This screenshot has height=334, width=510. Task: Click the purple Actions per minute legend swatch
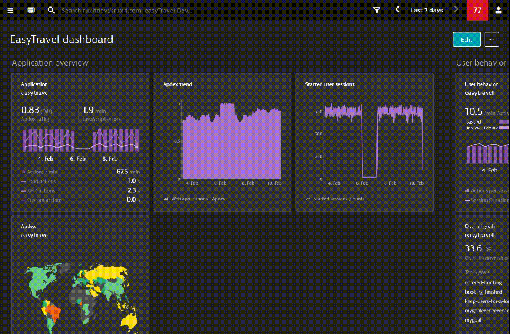23,172
